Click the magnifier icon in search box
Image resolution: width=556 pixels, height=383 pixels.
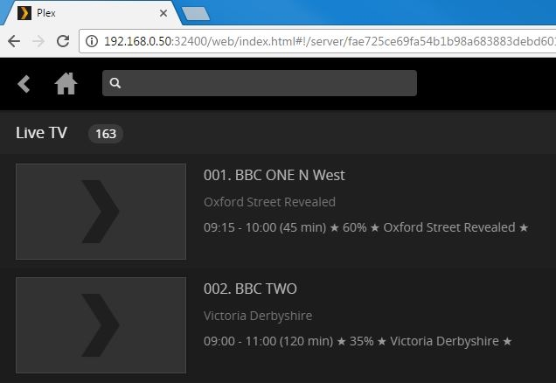(115, 83)
